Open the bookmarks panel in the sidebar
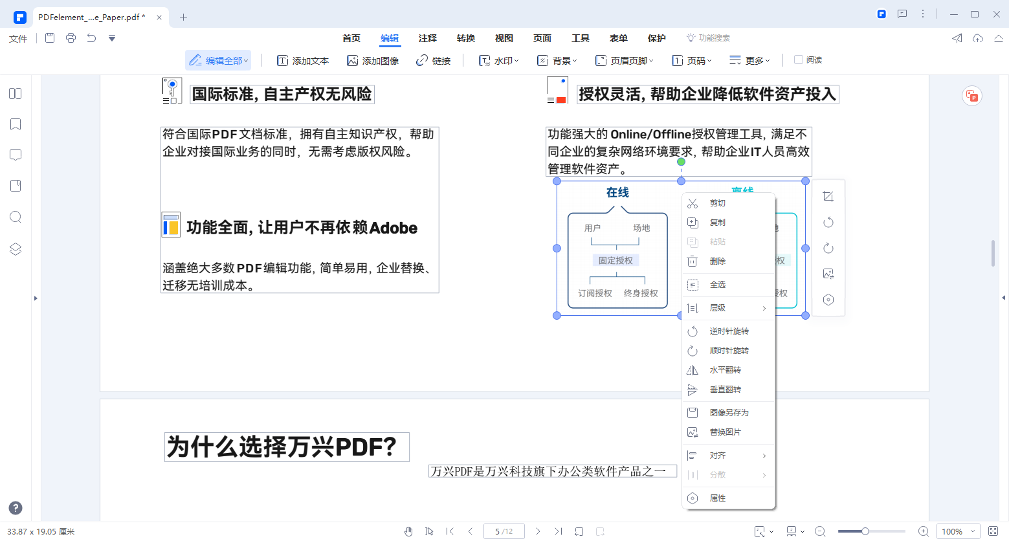Screen dimensions: 1009x541 pyautogui.click(x=15, y=124)
